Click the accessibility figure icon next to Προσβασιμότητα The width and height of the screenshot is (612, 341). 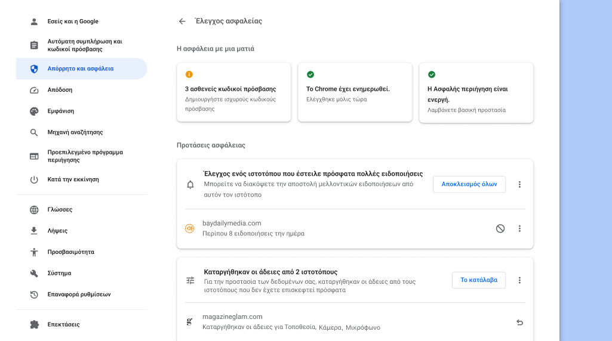tap(34, 252)
